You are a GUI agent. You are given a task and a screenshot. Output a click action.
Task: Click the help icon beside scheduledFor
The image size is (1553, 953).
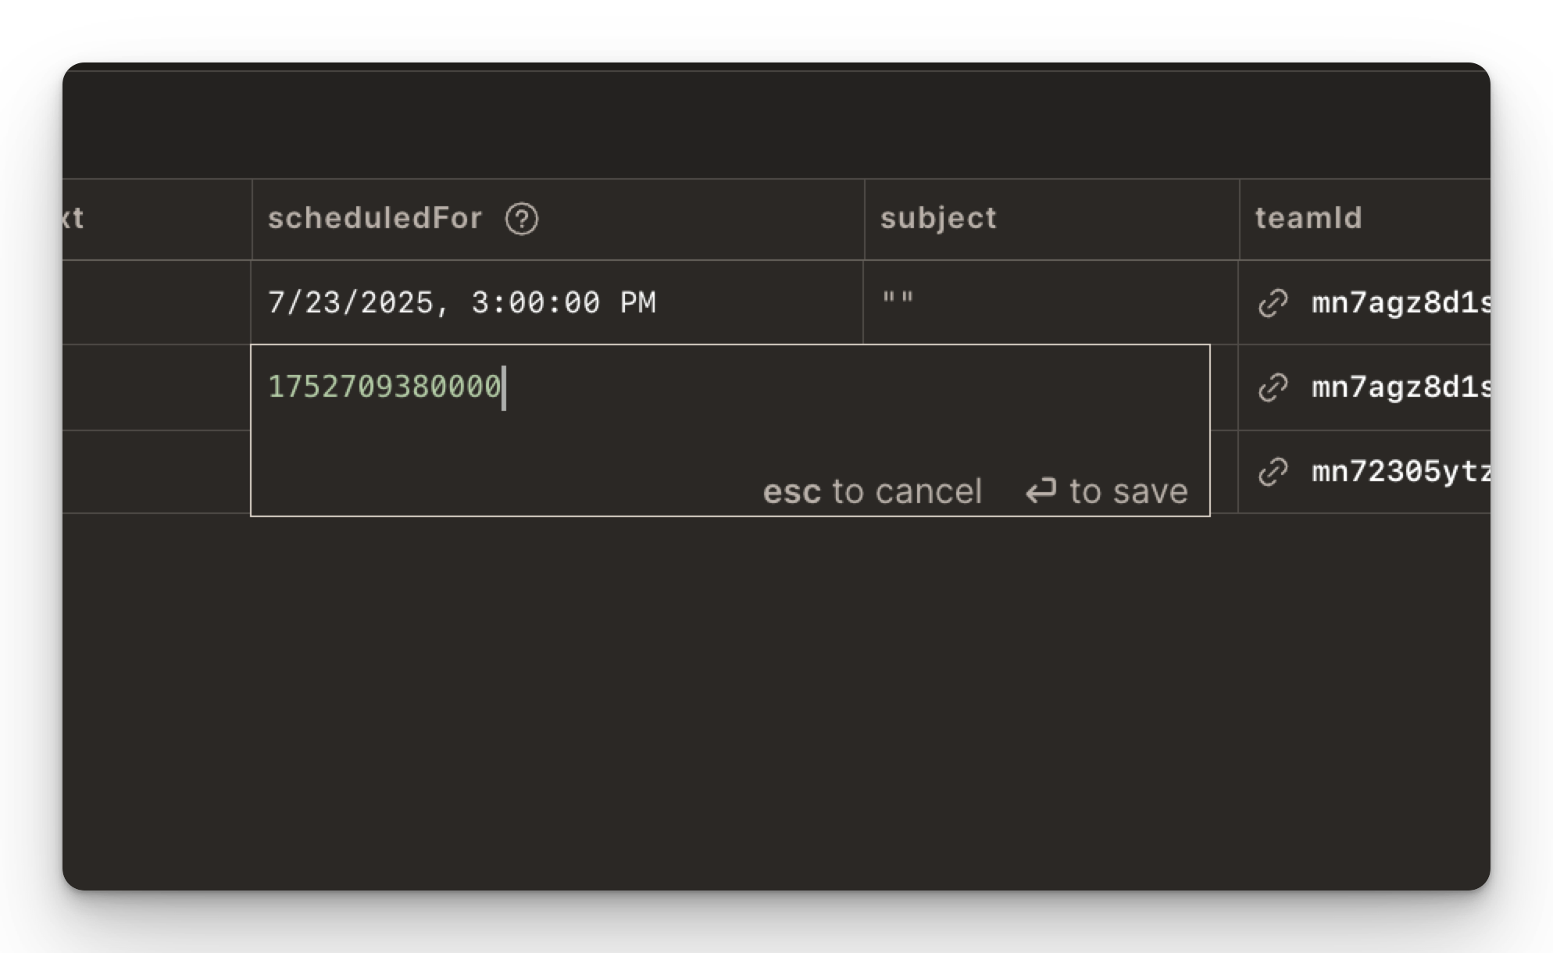point(522,219)
